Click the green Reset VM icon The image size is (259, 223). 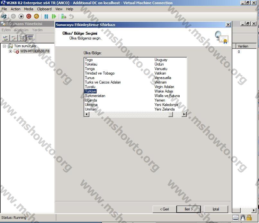tap(54, 16)
